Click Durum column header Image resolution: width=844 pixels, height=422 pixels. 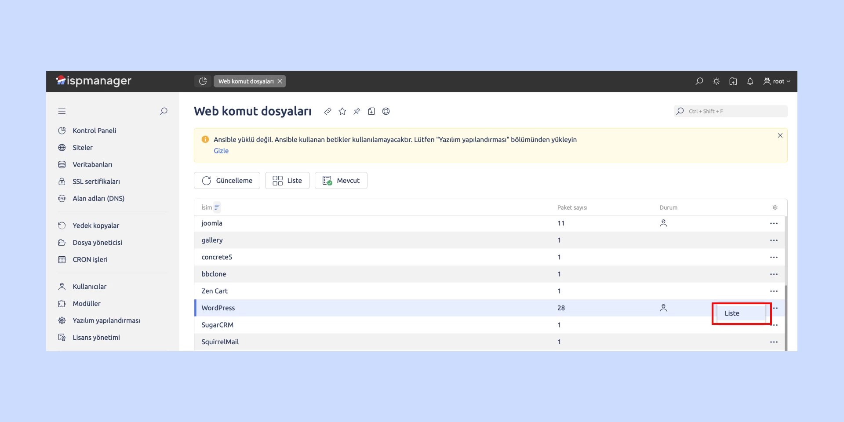pyautogui.click(x=668, y=207)
